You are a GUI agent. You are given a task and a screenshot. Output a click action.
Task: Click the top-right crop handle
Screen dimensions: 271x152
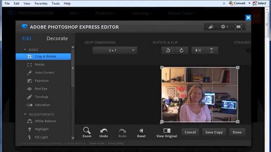tap(238, 68)
